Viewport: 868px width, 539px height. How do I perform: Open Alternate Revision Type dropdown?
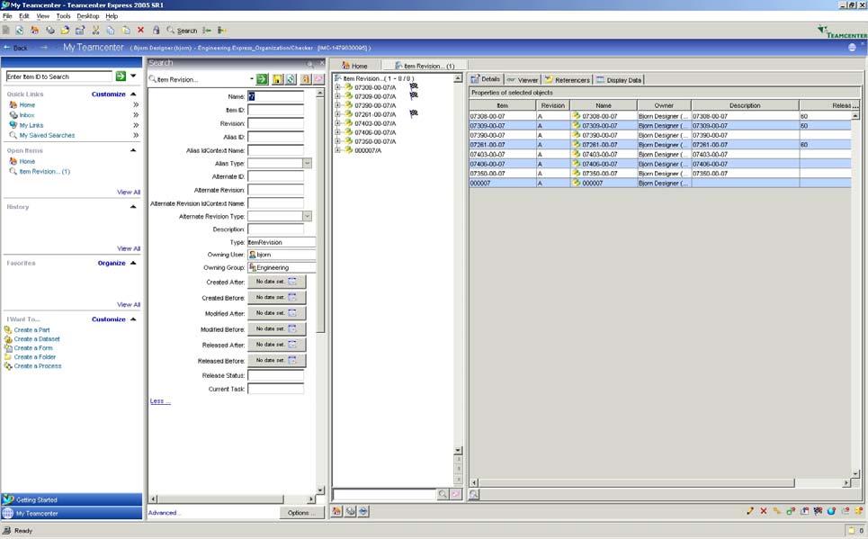point(308,216)
